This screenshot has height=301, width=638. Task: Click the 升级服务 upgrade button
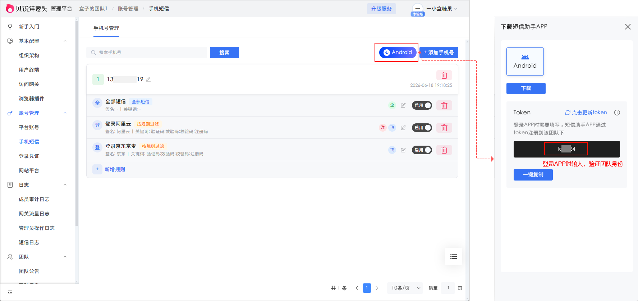tap(381, 9)
